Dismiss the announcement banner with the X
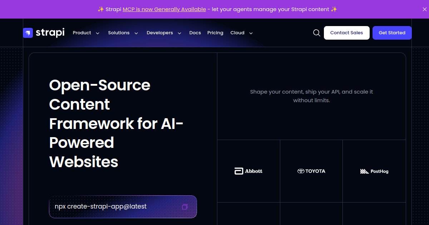This screenshot has height=225, width=429. coord(424,9)
